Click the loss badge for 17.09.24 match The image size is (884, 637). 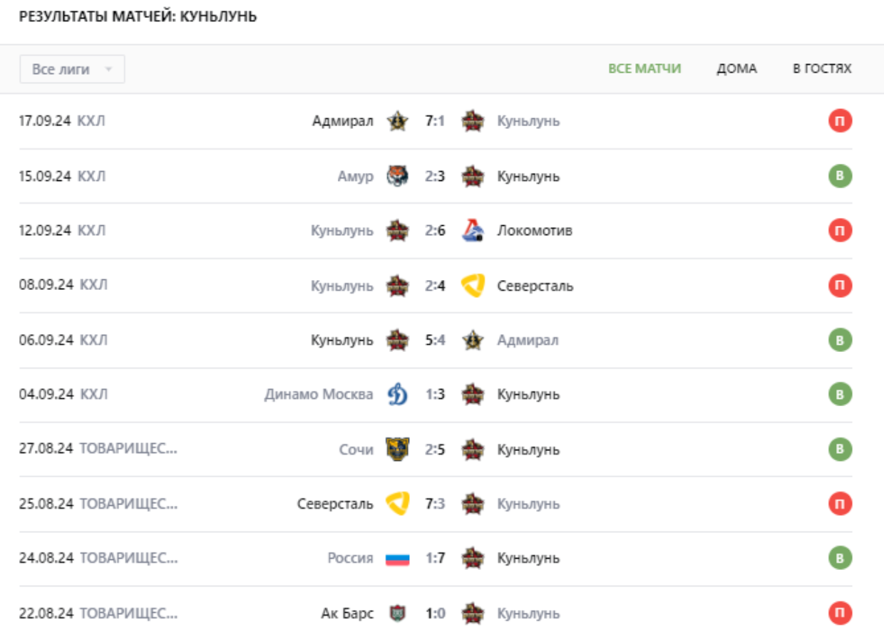[840, 121]
